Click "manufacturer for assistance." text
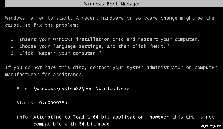The height and width of the screenshot is (129, 223). 44,75
